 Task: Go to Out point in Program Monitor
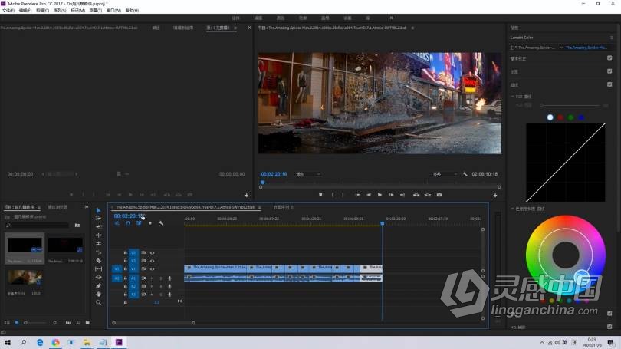pyautogui.click(x=402, y=195)
